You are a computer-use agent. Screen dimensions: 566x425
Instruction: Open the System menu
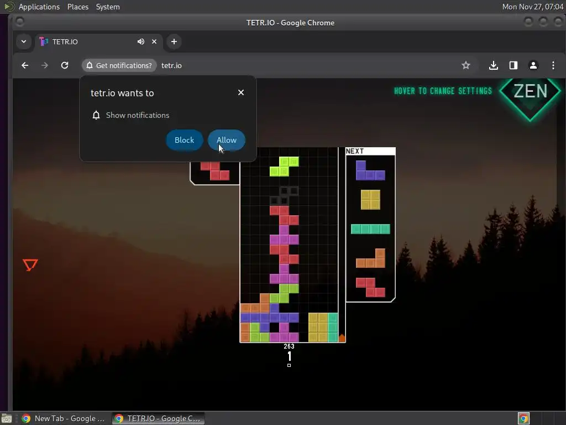pyautogui.click(x=108, y=7)
